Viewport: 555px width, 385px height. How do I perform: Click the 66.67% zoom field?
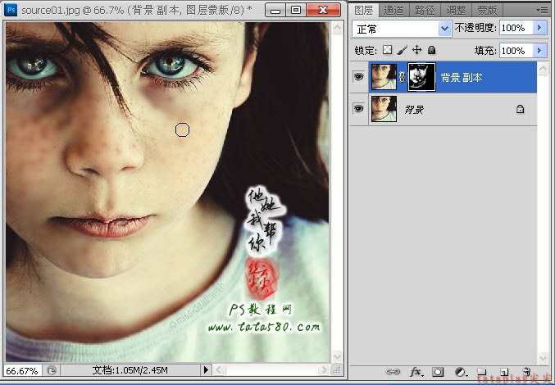22,370
